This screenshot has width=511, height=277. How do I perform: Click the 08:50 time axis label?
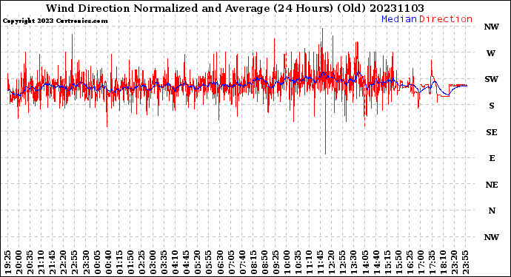264,262
